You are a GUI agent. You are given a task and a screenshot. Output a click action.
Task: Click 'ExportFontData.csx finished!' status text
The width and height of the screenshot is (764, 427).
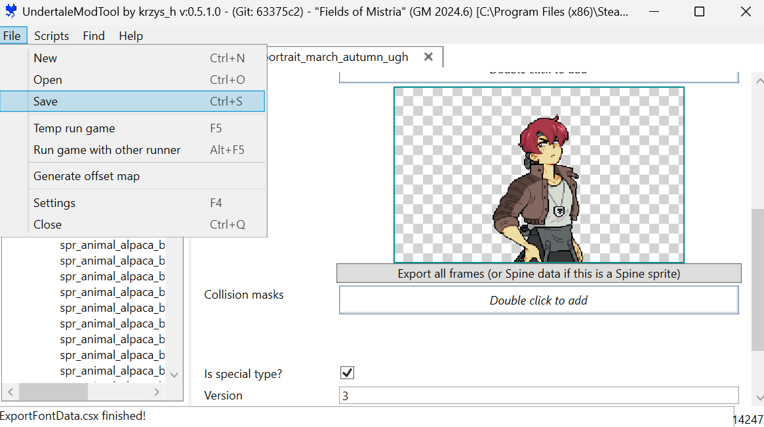click(73, 416)
